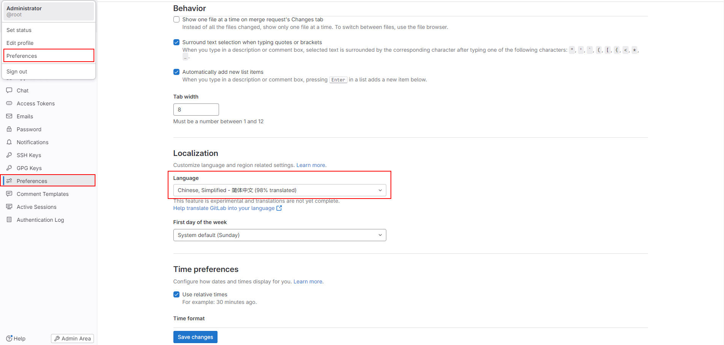Click the Active Sessions monitor icon
The height and width of the screenshot is (345, 724).
pyautogui.click(x=9, y=207)
